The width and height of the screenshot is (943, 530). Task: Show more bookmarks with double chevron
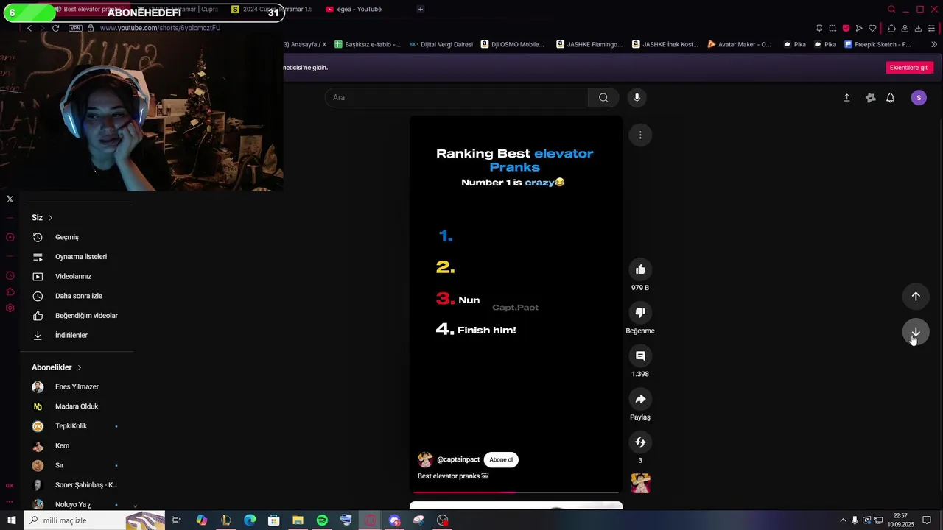pos(934,45)
